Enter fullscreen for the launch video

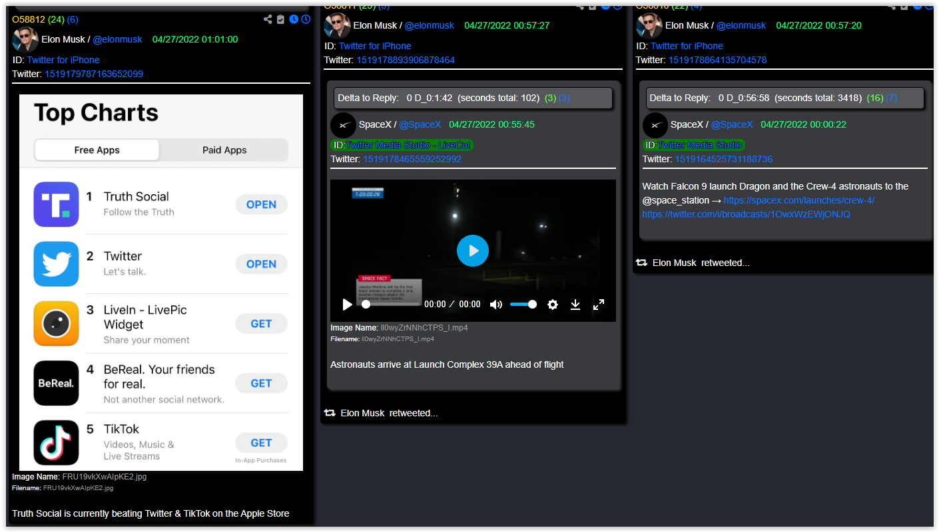click(599, 304)
